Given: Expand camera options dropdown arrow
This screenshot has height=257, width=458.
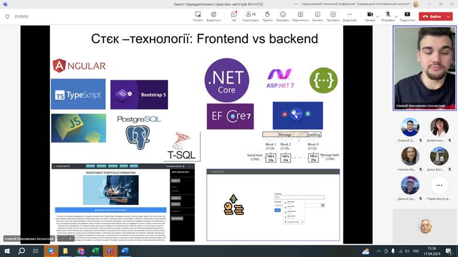Looking at the screenshot, I should 378,17.
